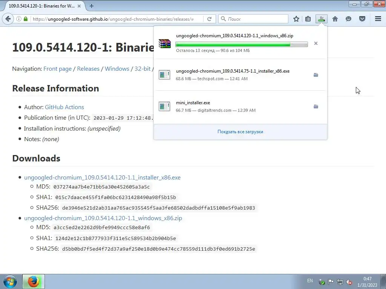The image size is (386, 289).
Task: Click the file icon of 109.0.5414.75 installer_x86.exe
Action: pos(164,75)
